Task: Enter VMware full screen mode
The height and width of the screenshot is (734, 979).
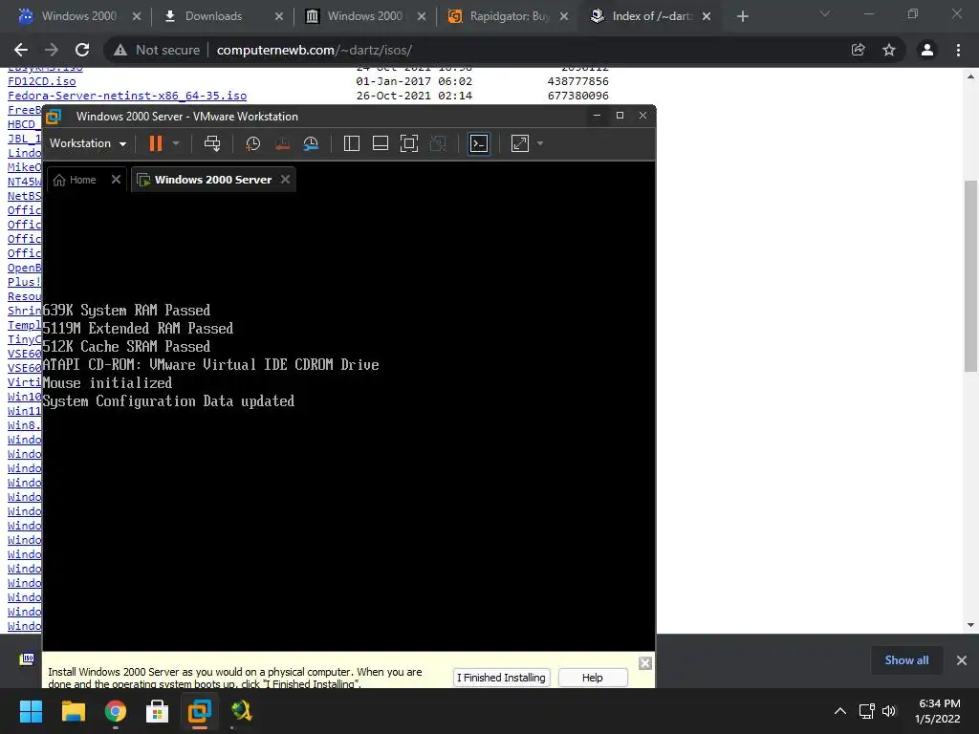Action: (x=409, y=143)
